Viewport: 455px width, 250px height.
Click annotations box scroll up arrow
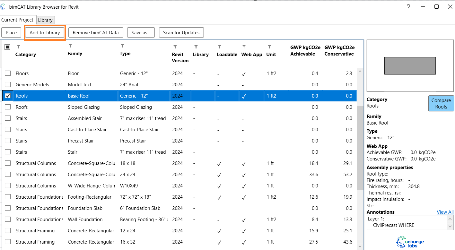coord(451,219)
